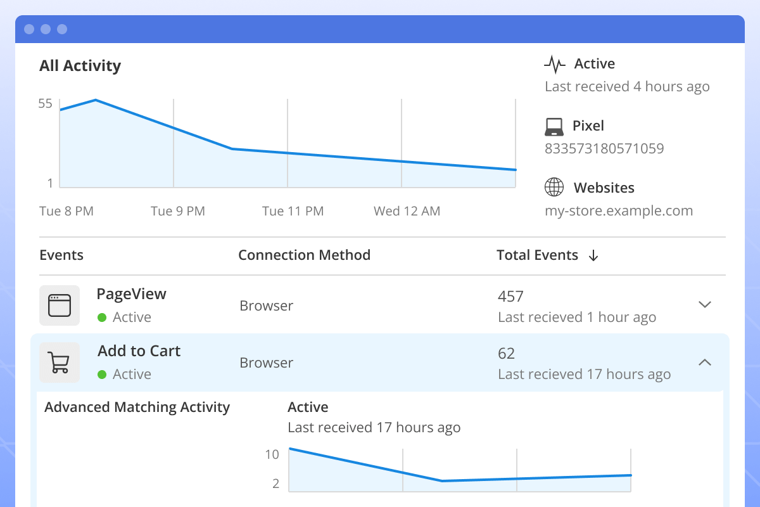Click the Websites globe icon
The image size is (760, 507).
click(554, 187)
